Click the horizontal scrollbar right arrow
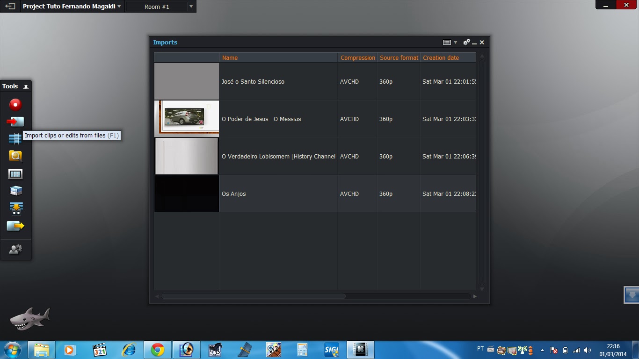 click(475, 296)
